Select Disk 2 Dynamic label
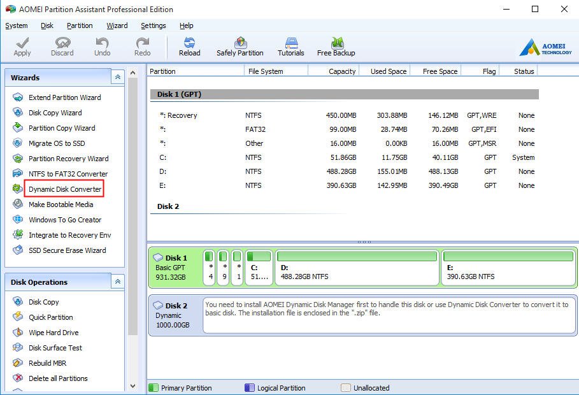Viewport: 579px width, 395px height. click(x=176, y=315)
